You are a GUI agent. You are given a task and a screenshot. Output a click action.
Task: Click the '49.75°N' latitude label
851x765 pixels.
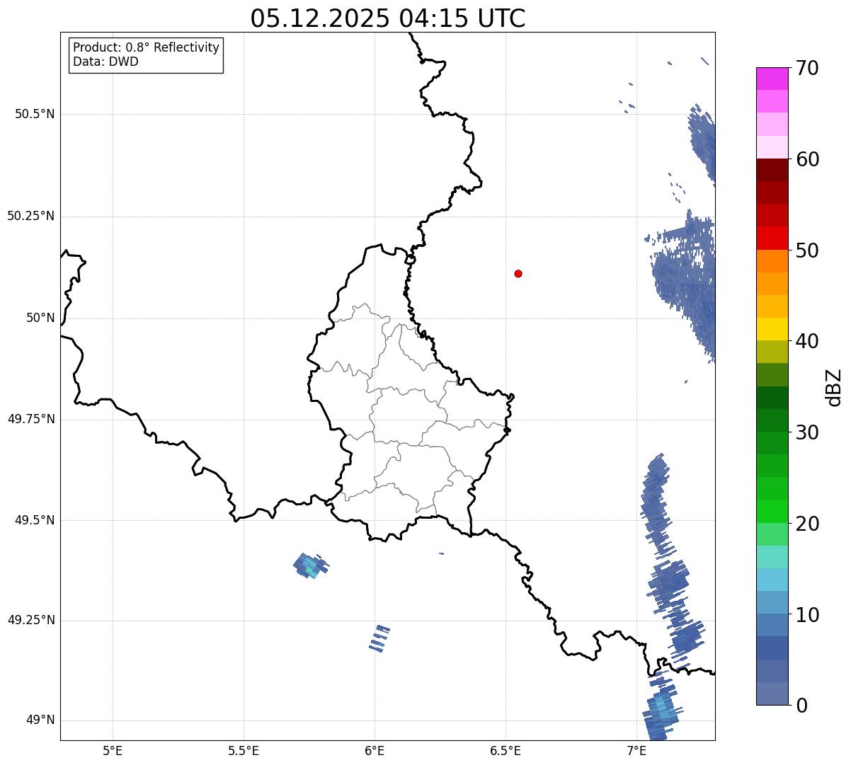(30, 419)
